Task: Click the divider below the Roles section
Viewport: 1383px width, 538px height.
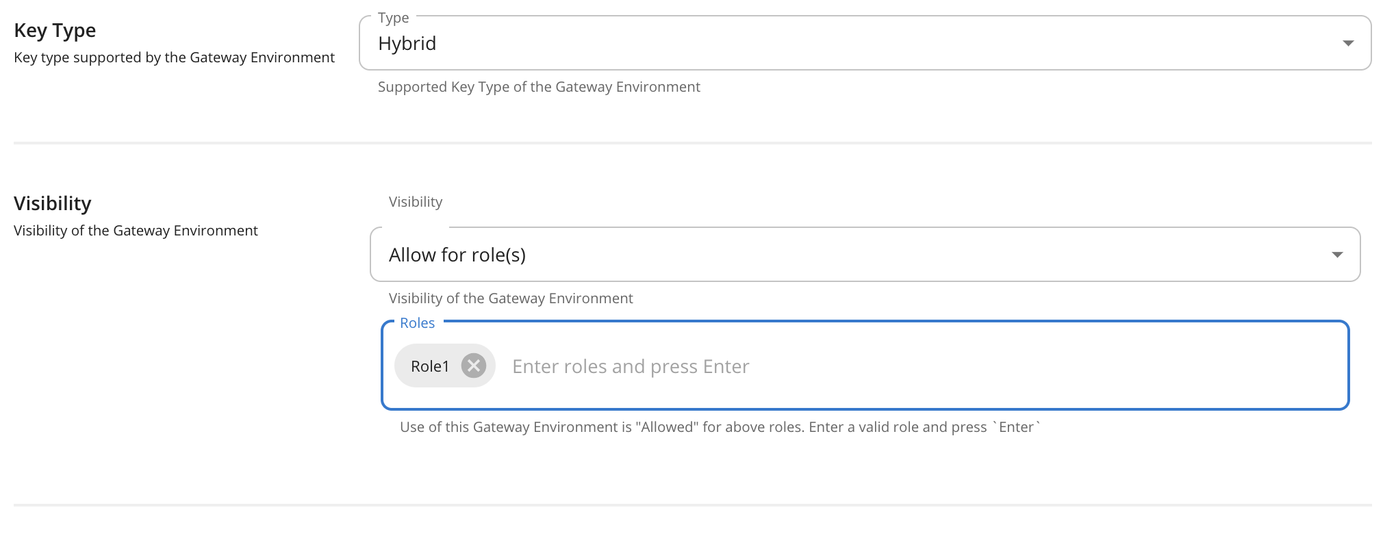Action: point(691,505)
